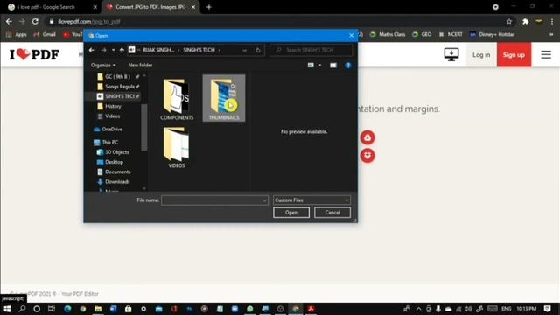The width and height of the screenshot is (560, 315).
Task: Open the Organize menu
Action: click(x=103, y=65)
